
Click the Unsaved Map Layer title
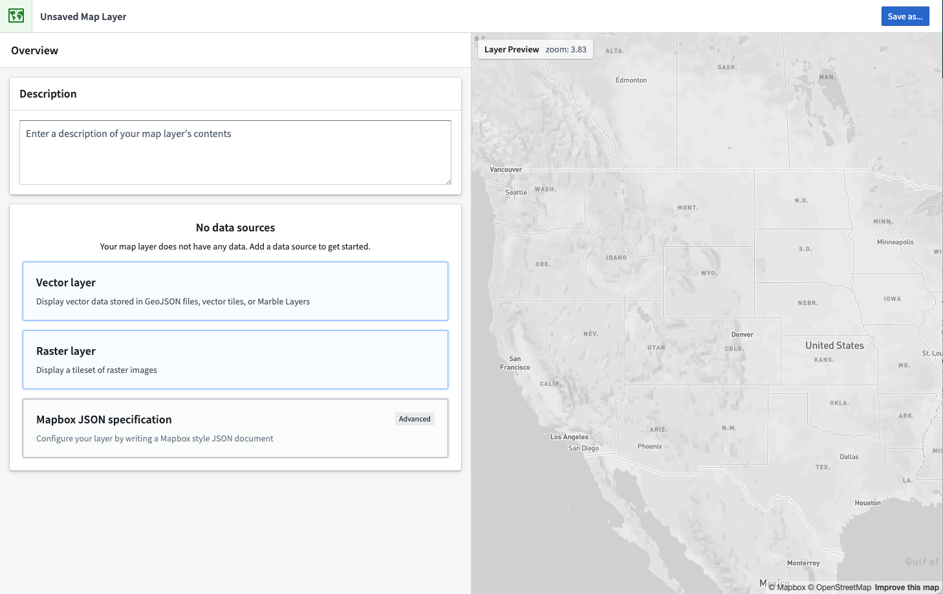coord(83,17)
